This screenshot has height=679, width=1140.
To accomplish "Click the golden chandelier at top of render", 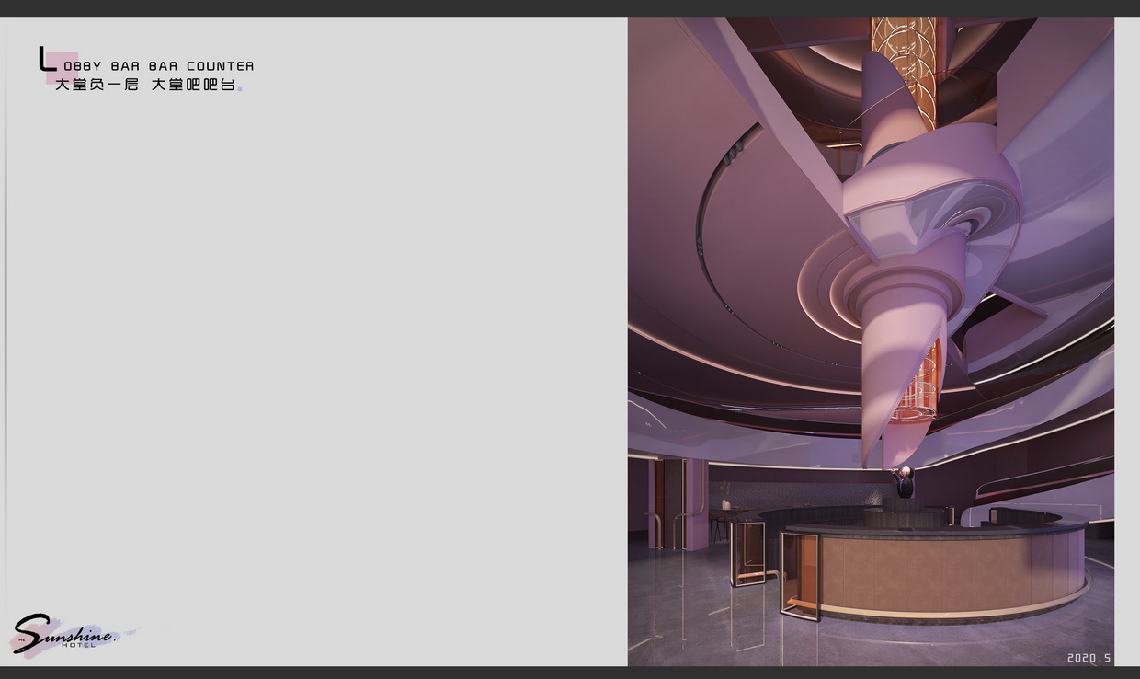I will pos(904,64).
